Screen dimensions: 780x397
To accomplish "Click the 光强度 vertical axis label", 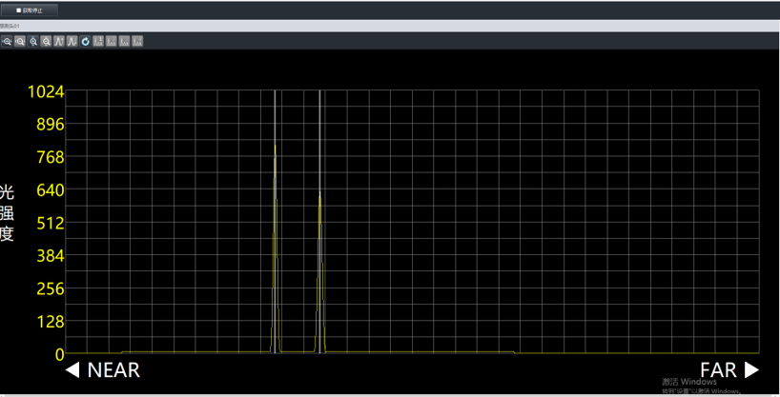I will click(x=8, y=212).
